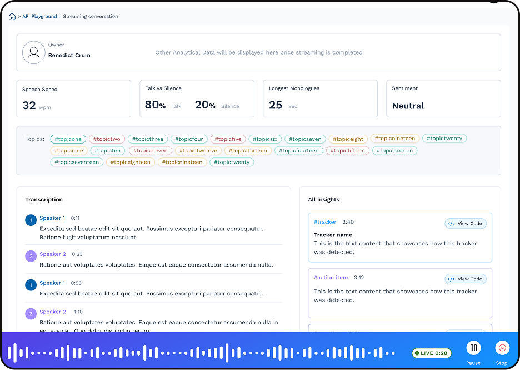Click Speaker 1 avatar at 0:56

pyautogui.click(x=31, y=285)
